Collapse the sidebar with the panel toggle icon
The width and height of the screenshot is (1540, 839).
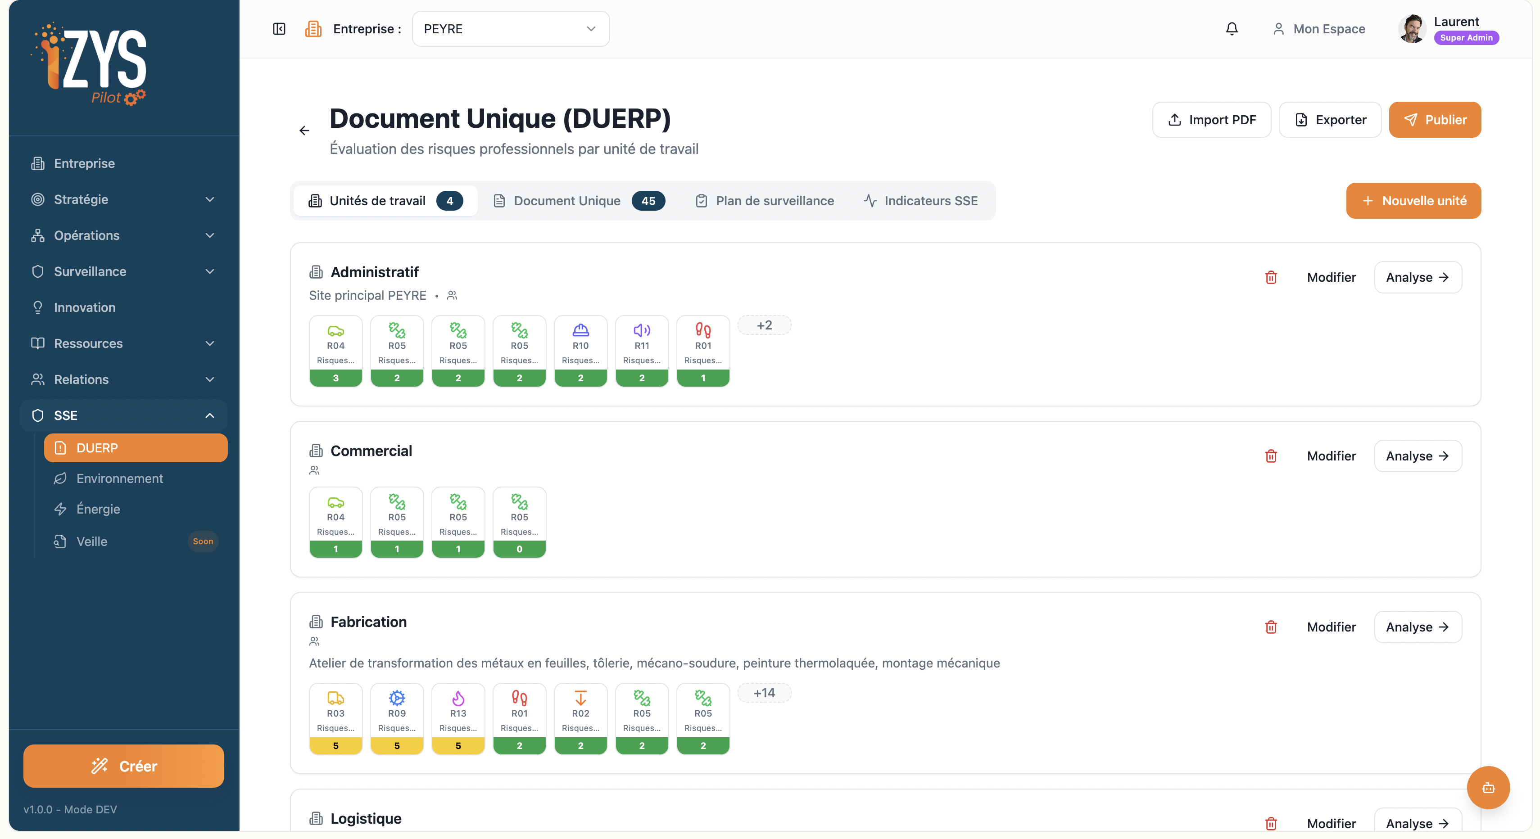click(x=279, y=29)
